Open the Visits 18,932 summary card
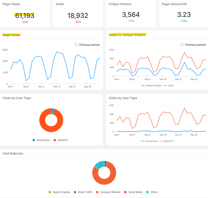 (x=78, y=13)
